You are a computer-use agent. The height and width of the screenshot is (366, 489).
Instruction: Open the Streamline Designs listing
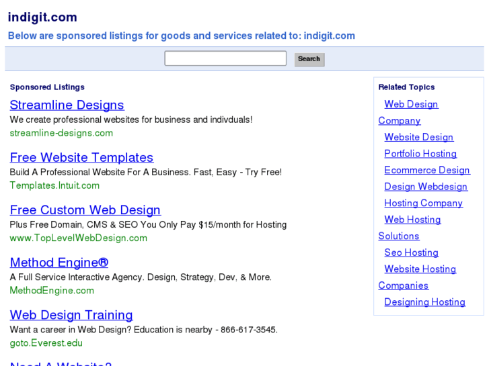(67, 105)
